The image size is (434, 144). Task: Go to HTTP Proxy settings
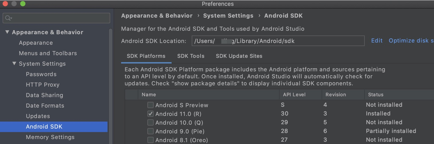42,85
